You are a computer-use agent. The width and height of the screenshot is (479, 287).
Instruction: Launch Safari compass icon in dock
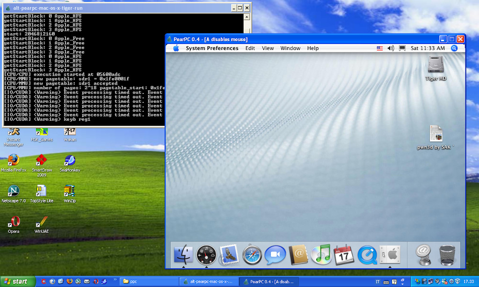coord(252,255)
